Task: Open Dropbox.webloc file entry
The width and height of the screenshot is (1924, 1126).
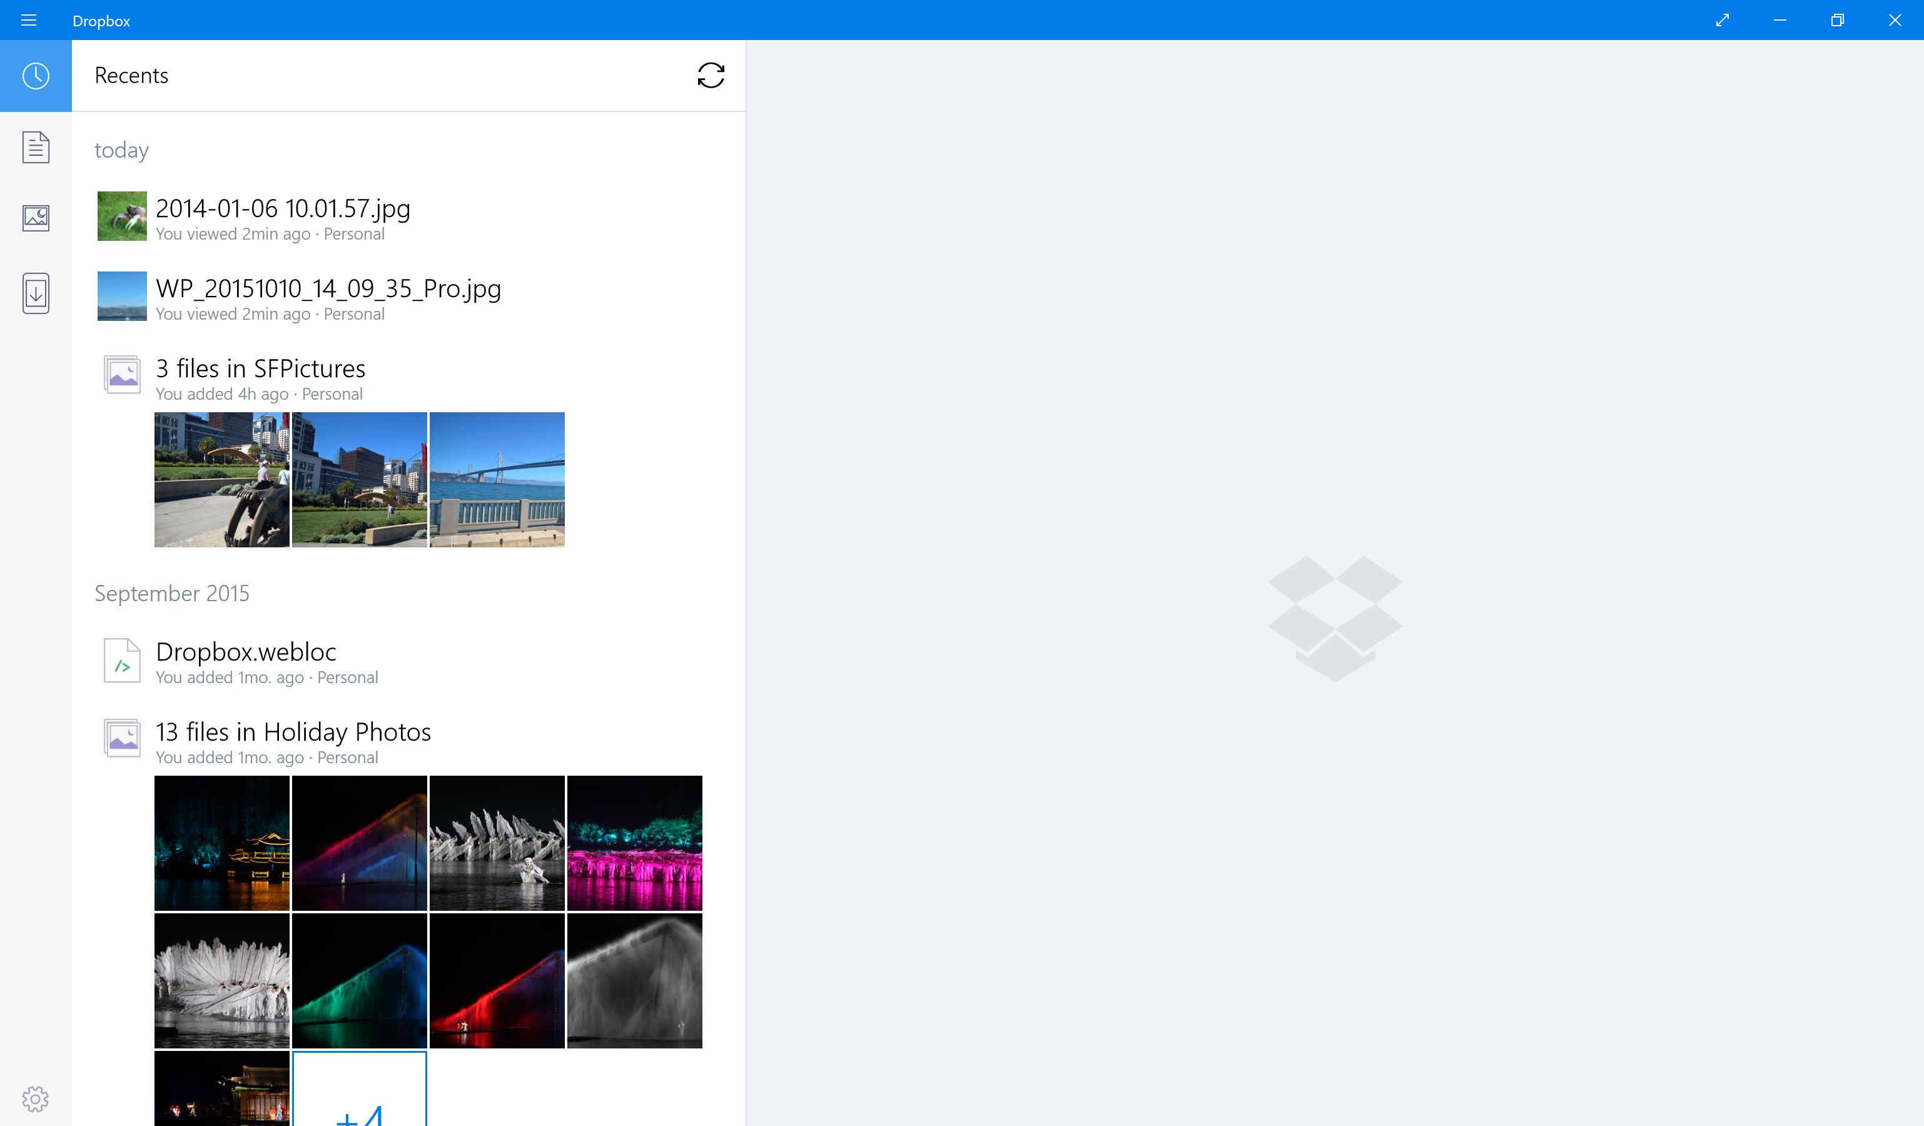Action: pyautogui.click(x=246, y=652)
